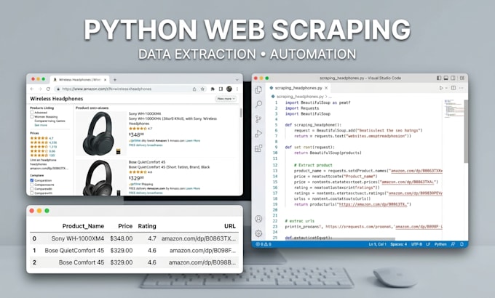Click scraping_headphones.py in the breadcrumb bar
Image resolution: width=495 pixels, height=298 pixels.
(x=300, y=97)
